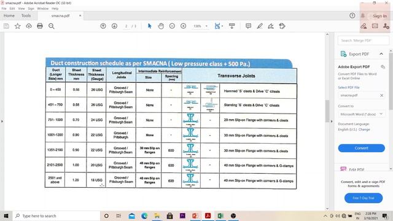Show hidden system tray icons
This screenshot has height=221, width=393.
[325, 215]
